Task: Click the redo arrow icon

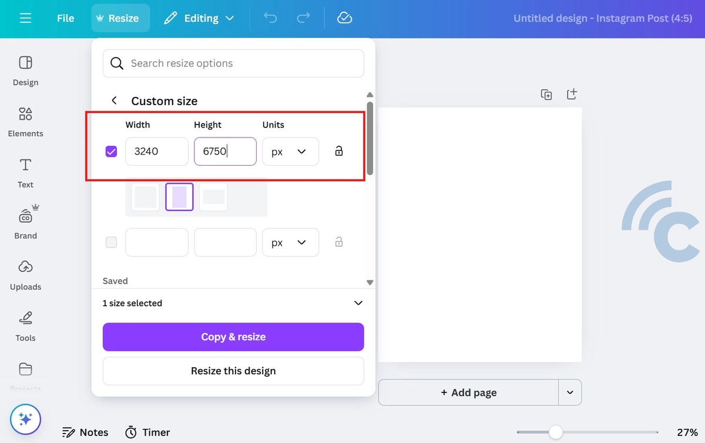Action: 303,18
